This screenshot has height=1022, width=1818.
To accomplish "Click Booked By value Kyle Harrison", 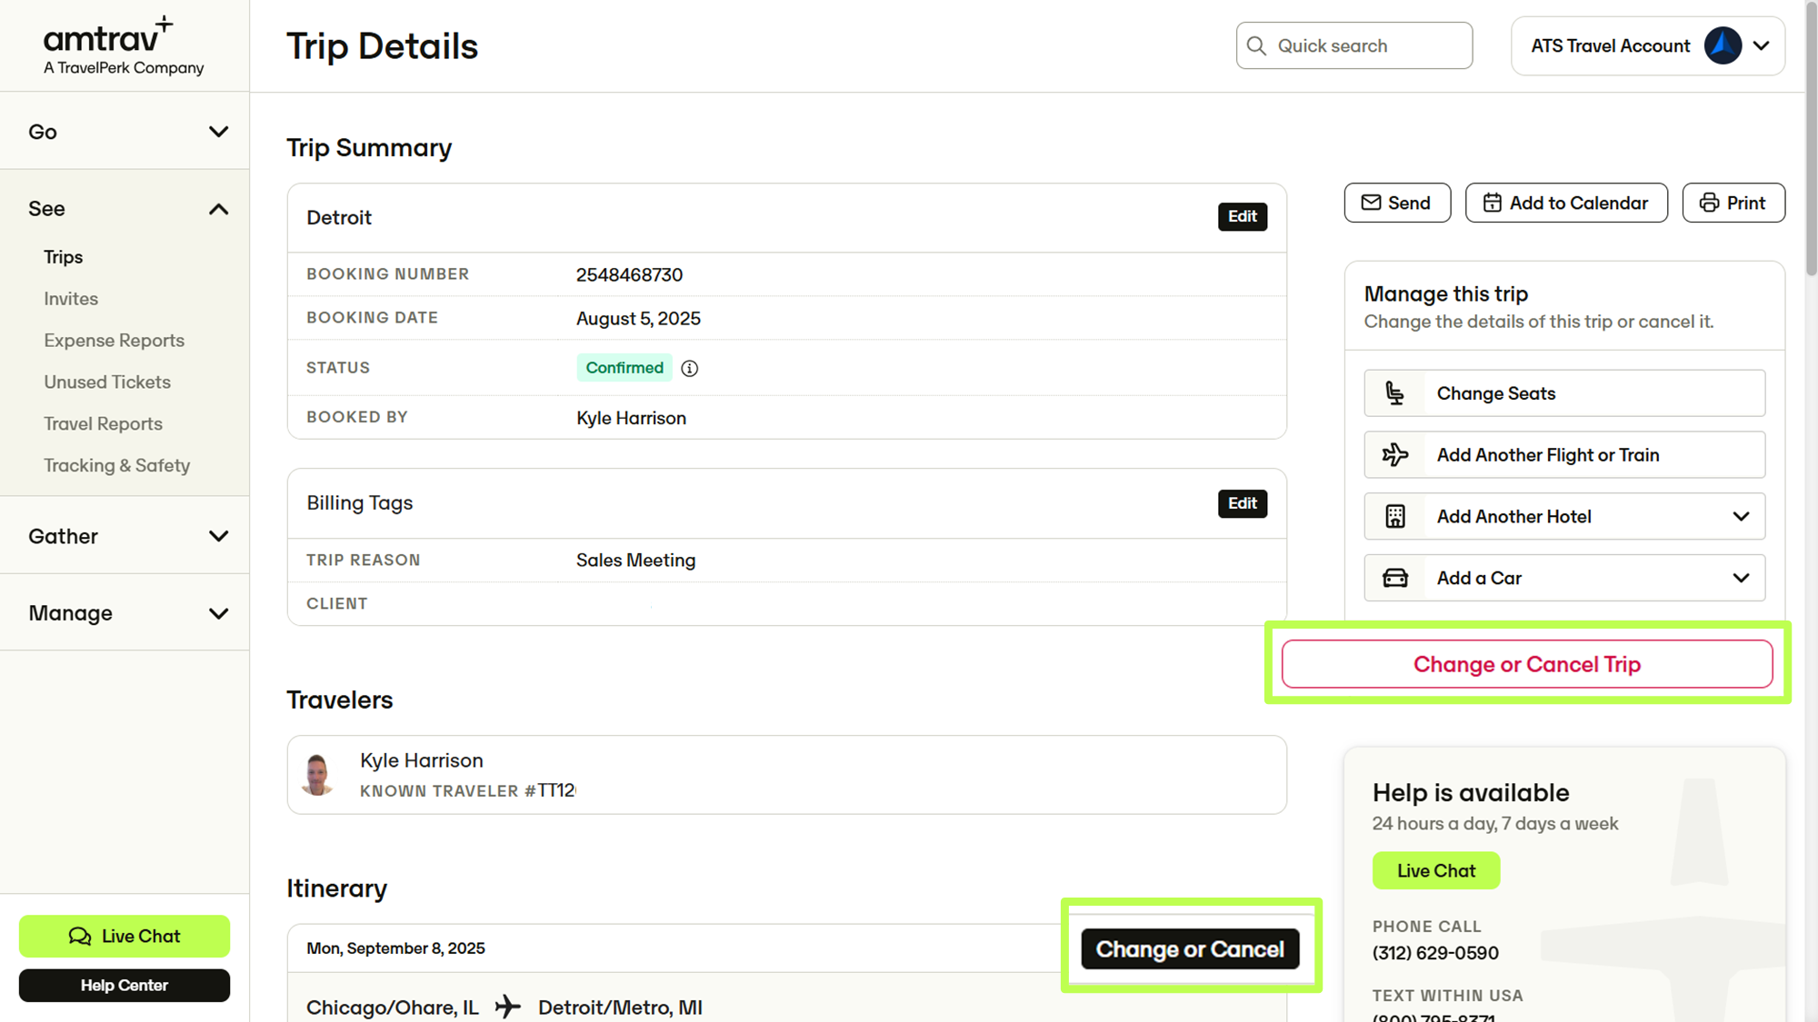I will point(631,418).
